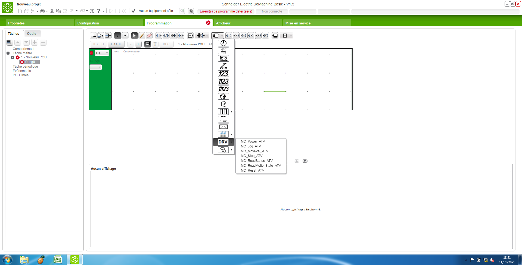The width and height of the screenshot is (522, 265).
Task: Click the message block envelope icon
Action: pos(223,127)
